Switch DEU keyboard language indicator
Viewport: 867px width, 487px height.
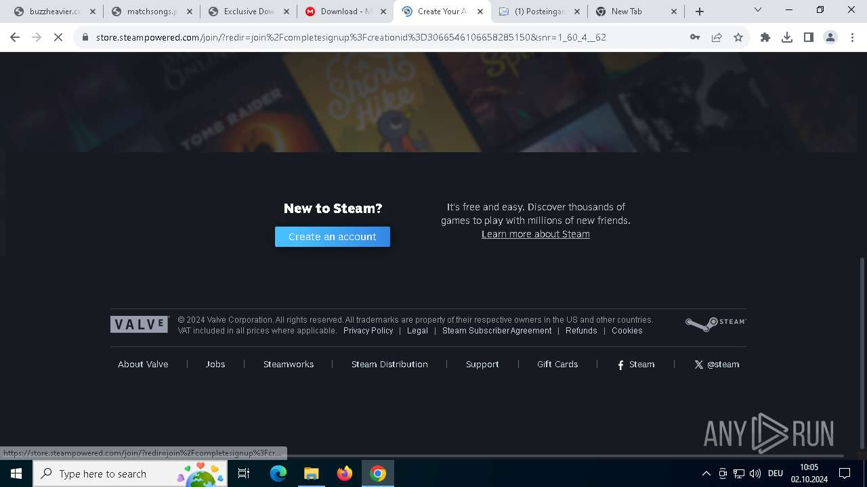coord(776,473)
